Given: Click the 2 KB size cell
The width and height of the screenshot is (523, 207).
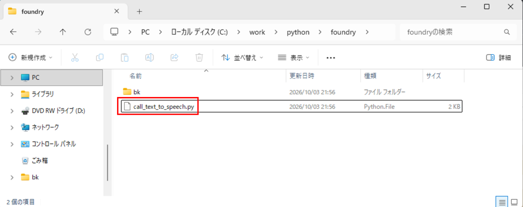Looking at the screenshot, I should click(x=454, y=107).
